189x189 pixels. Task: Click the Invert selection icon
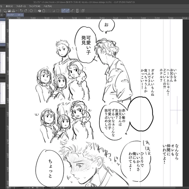[x=54, y=11]
